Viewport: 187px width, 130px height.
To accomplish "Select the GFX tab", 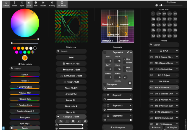I will tap(29, 4).
